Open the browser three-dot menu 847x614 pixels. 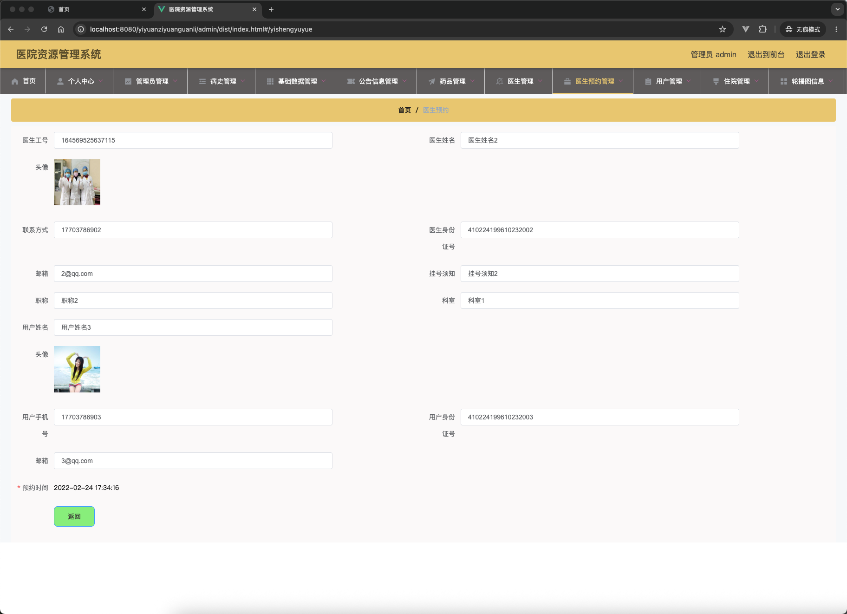(x=836, y=29)
